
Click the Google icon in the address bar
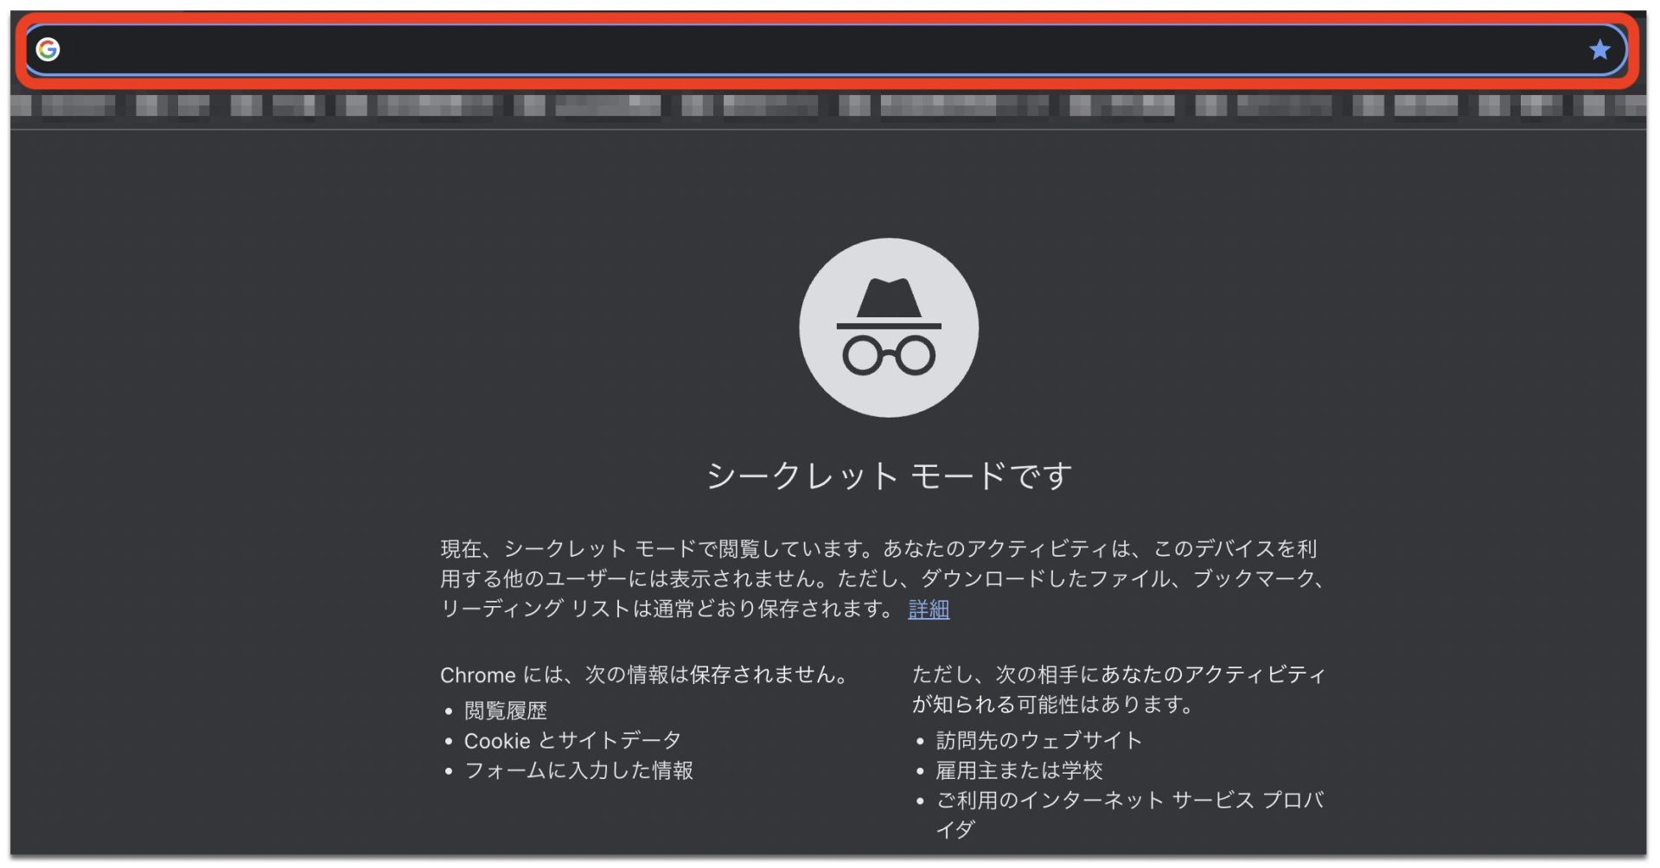pos(48,49)
